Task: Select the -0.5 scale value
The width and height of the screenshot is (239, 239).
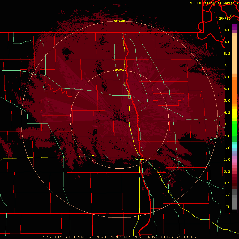Action: [226, 183]
